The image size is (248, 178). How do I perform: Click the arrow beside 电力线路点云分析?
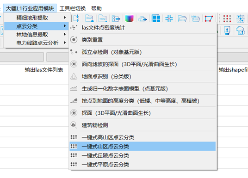coord(65,43)
